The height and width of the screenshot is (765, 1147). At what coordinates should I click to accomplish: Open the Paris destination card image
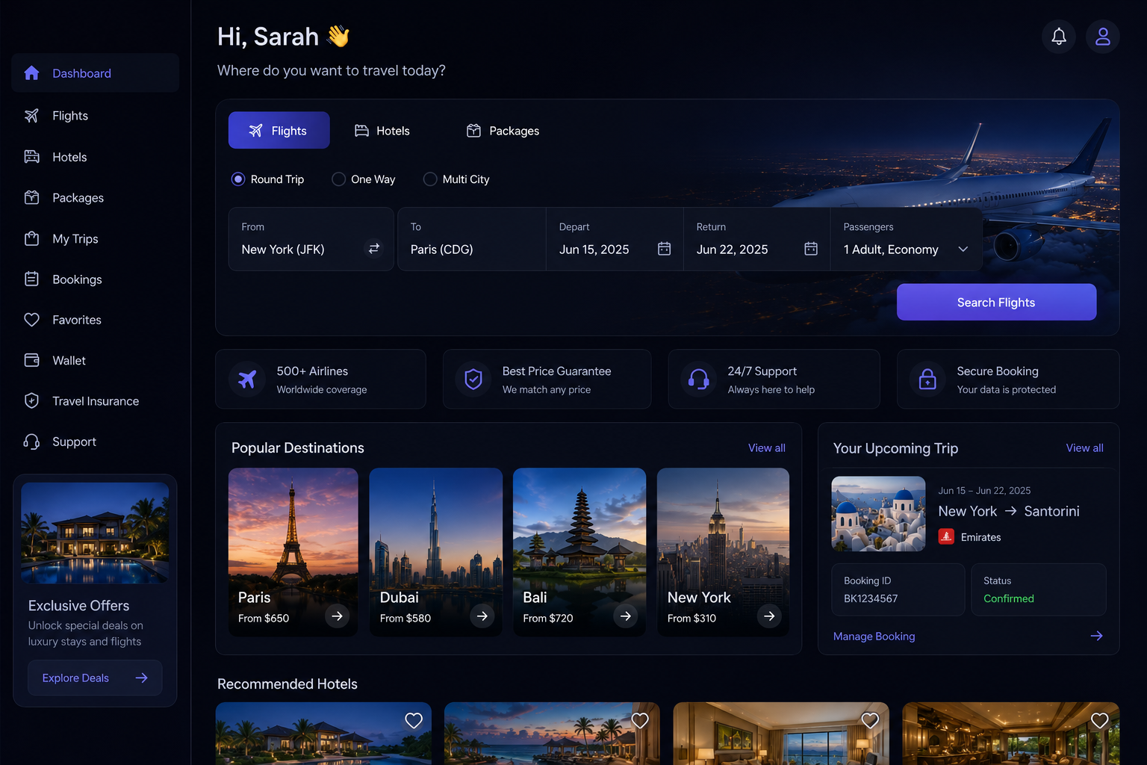[x=293, y=552]
